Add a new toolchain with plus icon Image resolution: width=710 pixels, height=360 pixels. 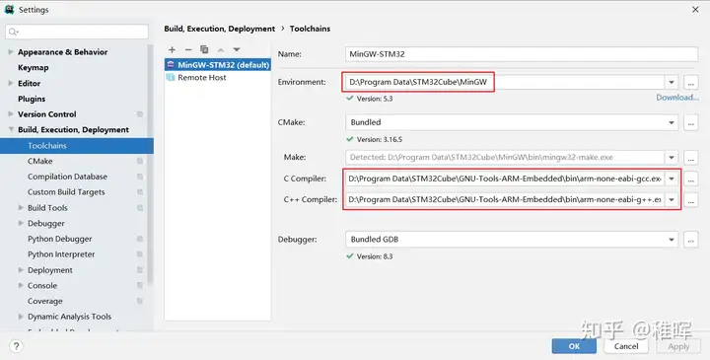[x=172, y=49]
